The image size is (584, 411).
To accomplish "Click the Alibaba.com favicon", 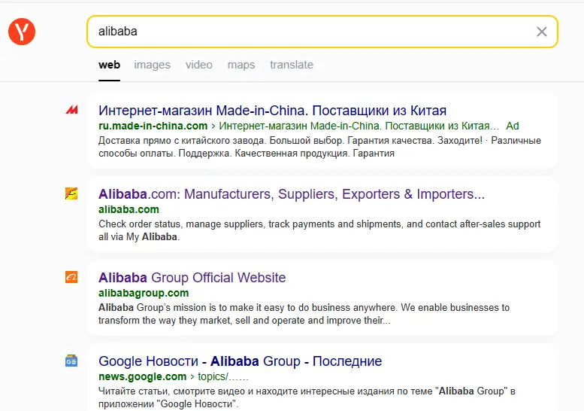I will 71,193.
